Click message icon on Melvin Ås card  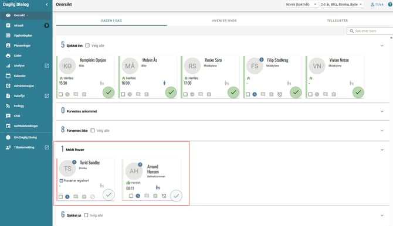pyautogui.click(x=138, y=94)
